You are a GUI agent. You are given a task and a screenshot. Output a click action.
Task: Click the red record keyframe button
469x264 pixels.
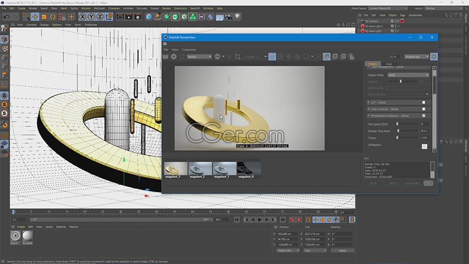click(292, 220)
